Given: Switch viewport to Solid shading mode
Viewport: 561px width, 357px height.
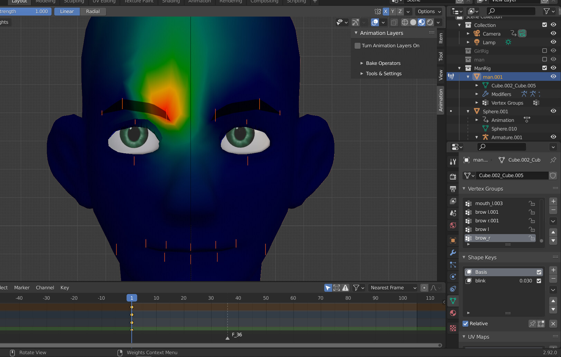Looking at the screenshot, I should point(413,22).
